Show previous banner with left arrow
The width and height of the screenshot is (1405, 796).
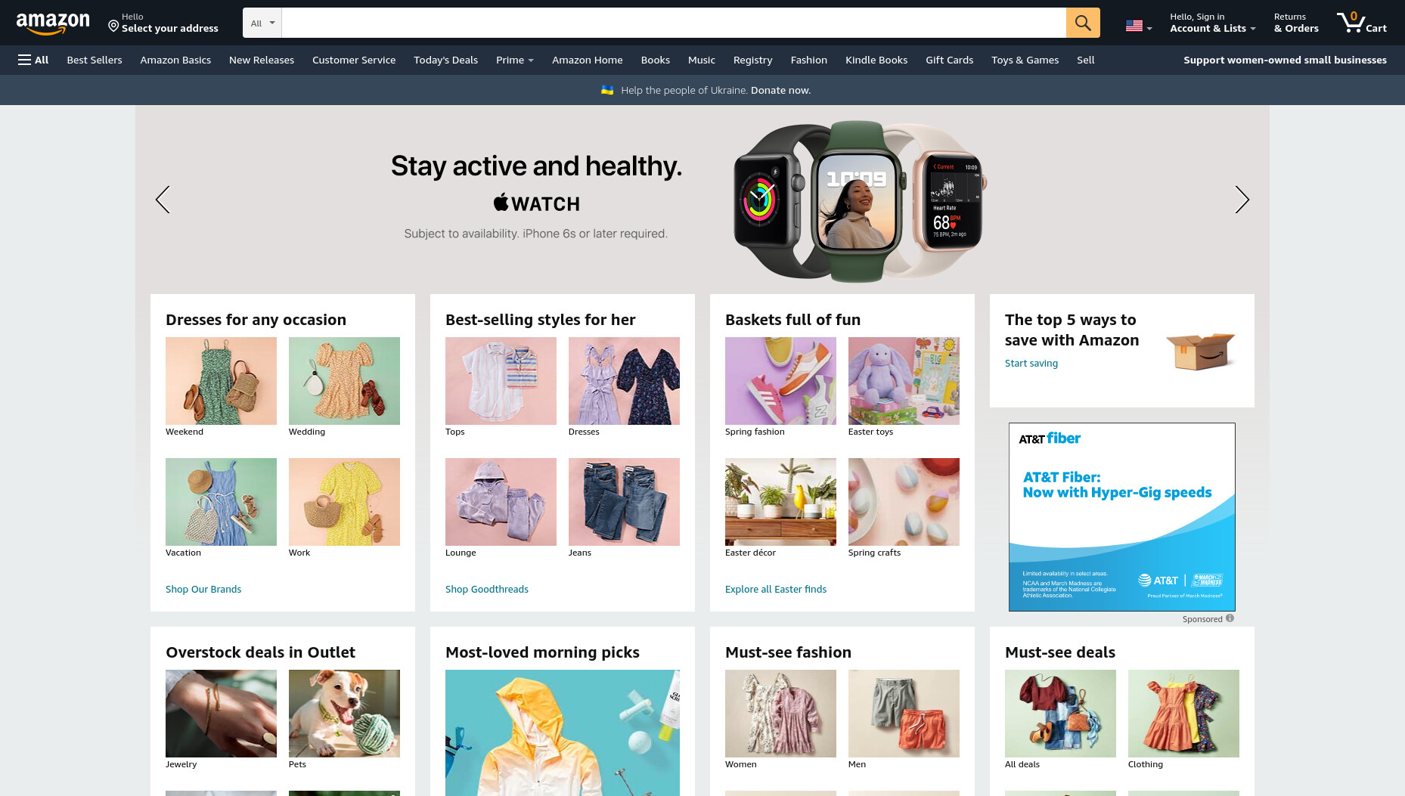[x=163, y=200]
